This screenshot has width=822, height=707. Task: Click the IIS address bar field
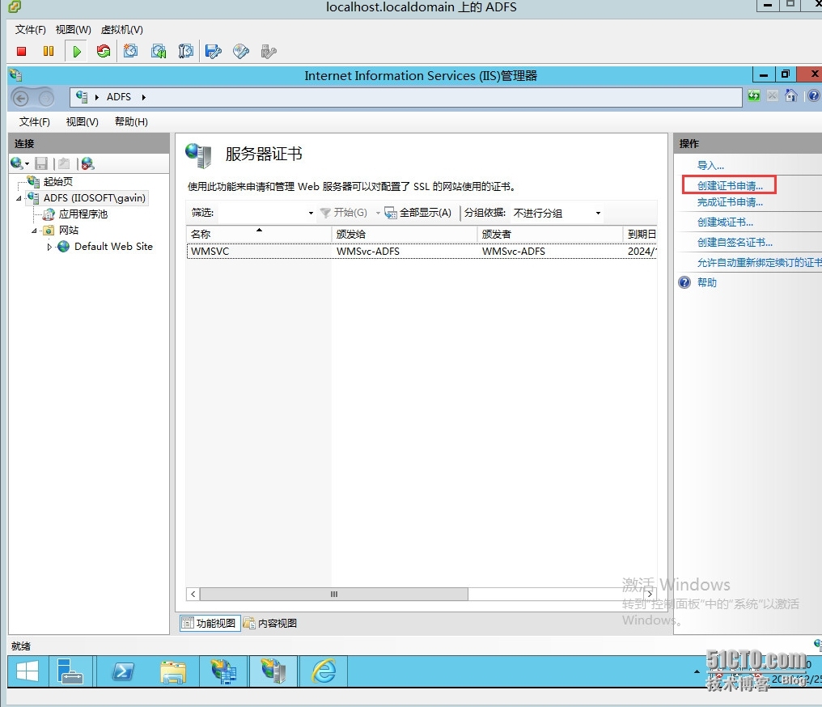point(406,97)
